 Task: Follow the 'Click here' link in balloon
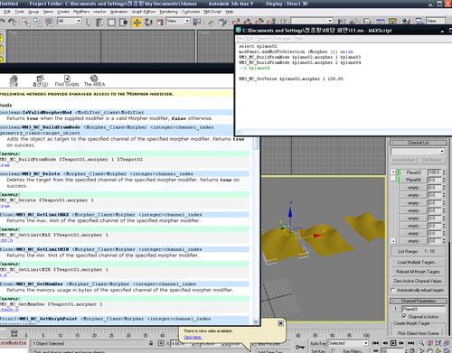point(193,338)
